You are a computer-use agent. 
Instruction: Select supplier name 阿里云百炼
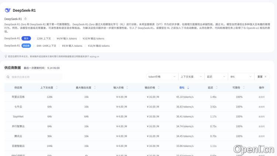pos(18,97)
